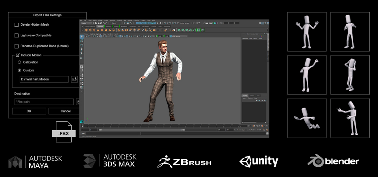
Task: Click the Fbx path destination field
Action: click(x=44, y=102)
